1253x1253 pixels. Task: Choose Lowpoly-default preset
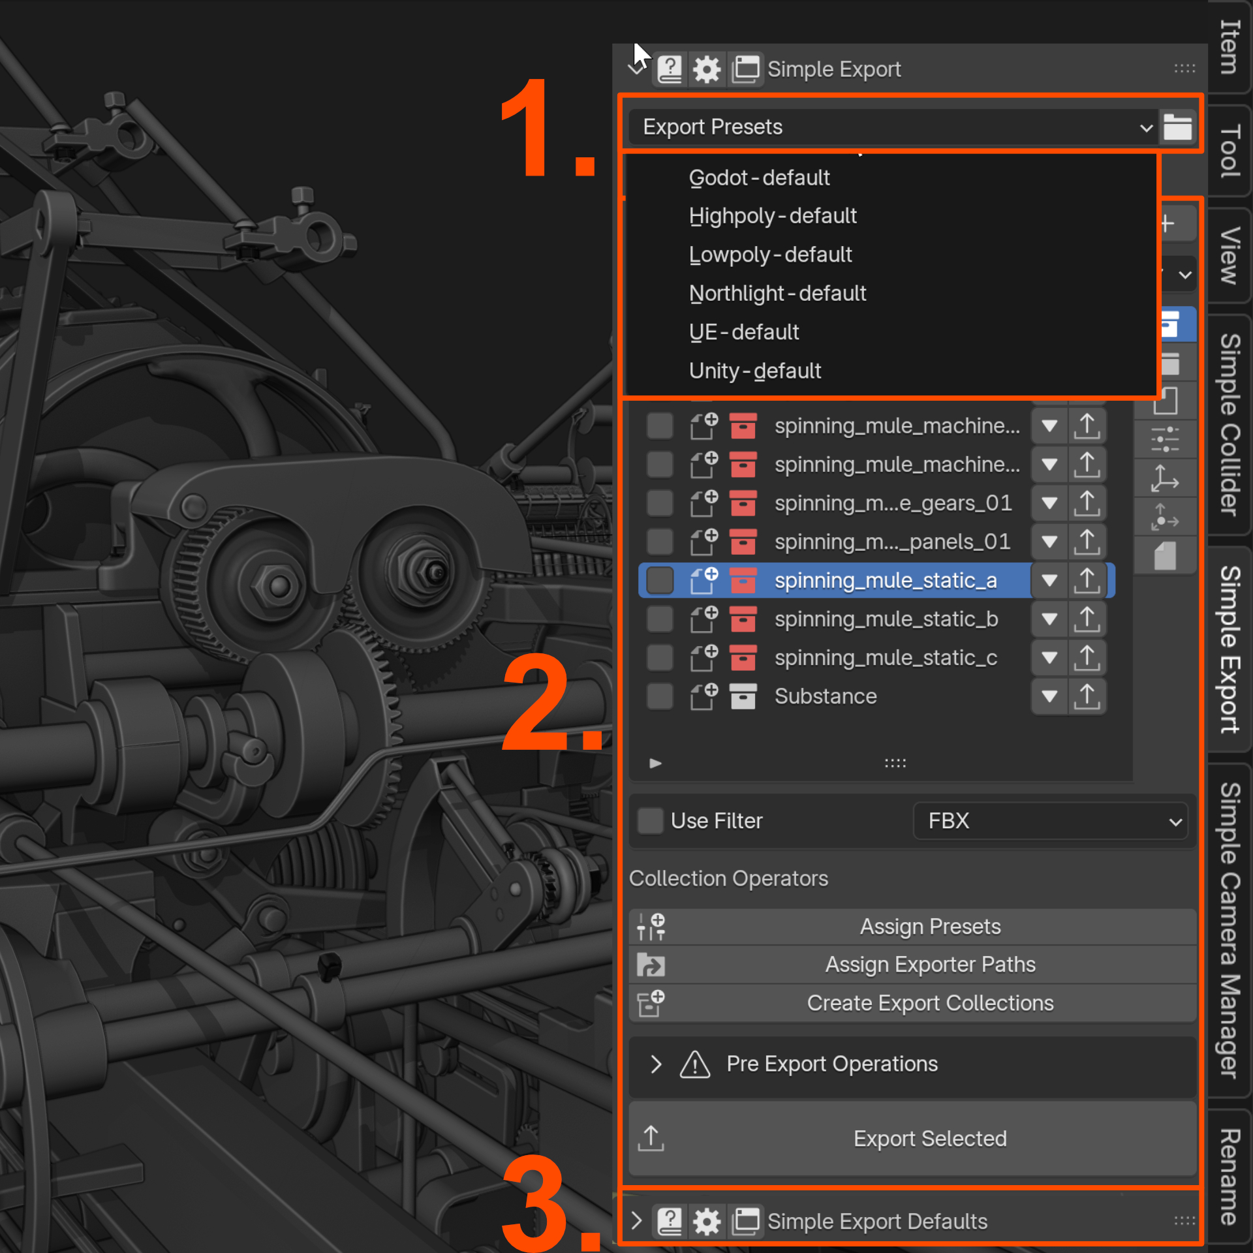[x=891, y=255]
